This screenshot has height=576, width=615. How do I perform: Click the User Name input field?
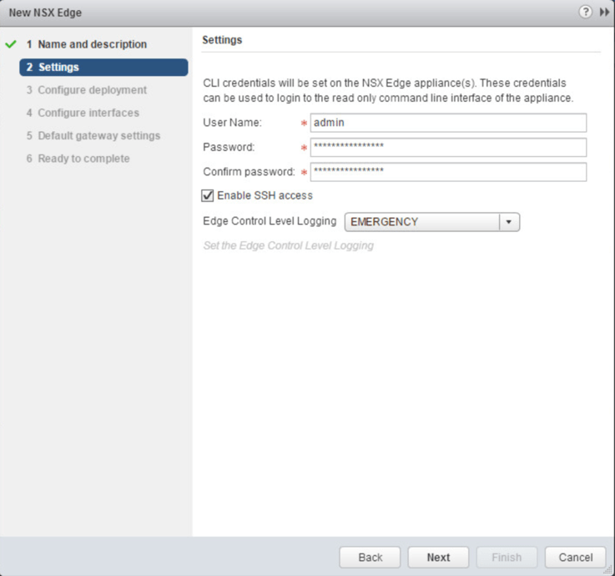[448, 123]
